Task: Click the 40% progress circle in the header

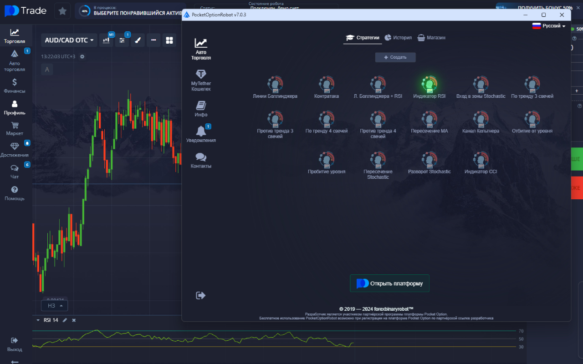Action: [x=84, y=11]
